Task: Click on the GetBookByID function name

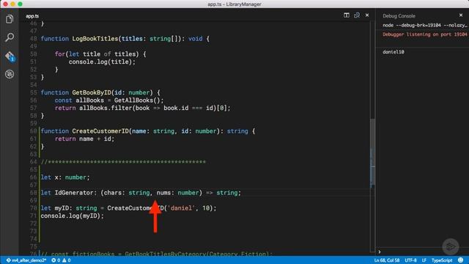Action: (92, 92)
